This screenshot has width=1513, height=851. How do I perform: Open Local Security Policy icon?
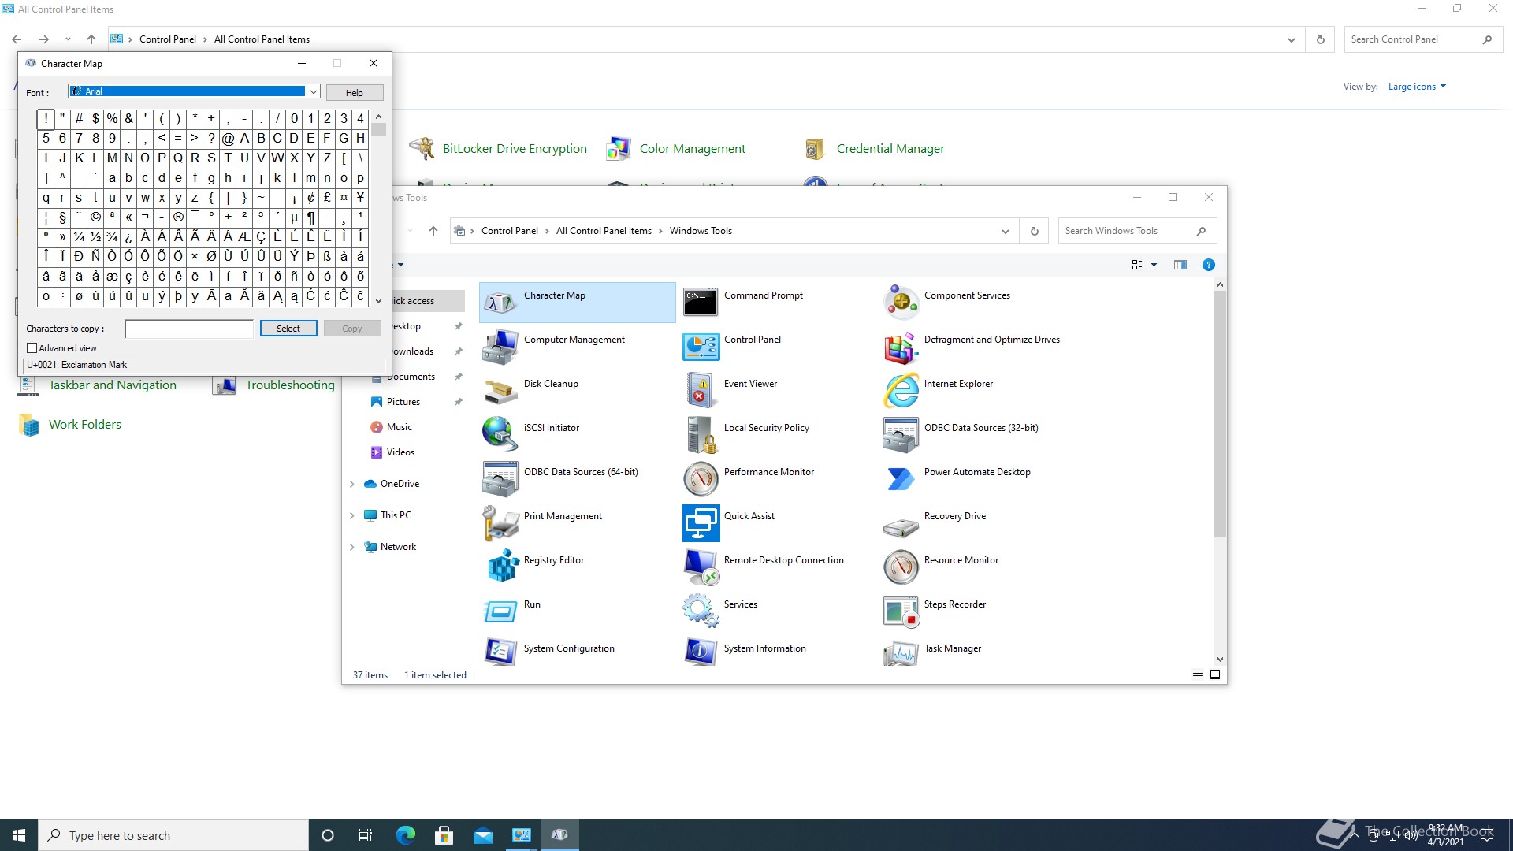(x=701, y=434)
